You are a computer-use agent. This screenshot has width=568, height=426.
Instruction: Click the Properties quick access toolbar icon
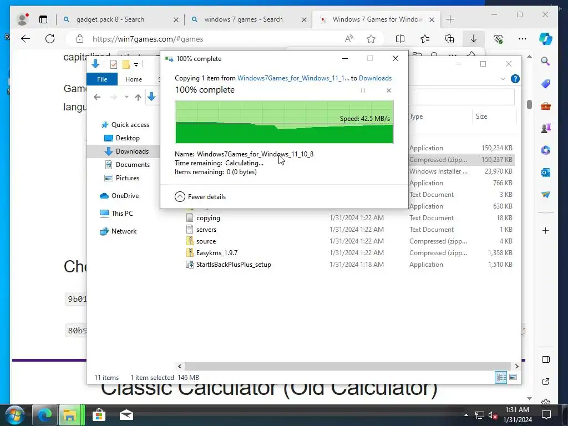point(113,64)
